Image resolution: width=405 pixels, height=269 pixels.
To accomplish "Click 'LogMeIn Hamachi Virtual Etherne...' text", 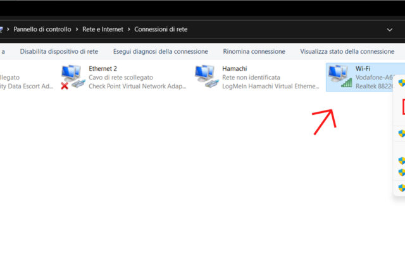I will (x=271, y=86).
